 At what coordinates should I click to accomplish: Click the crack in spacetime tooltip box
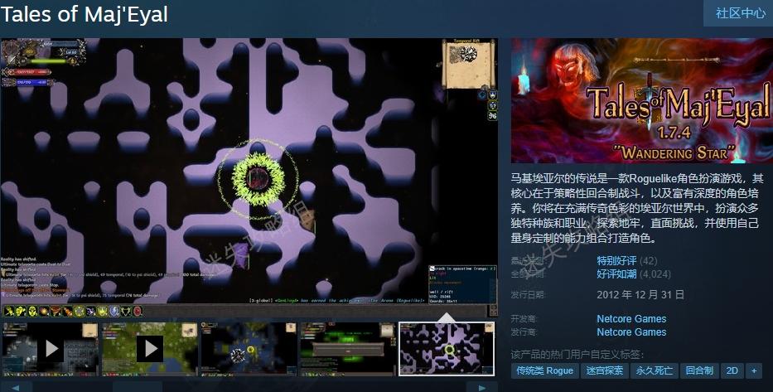point(462,284)
